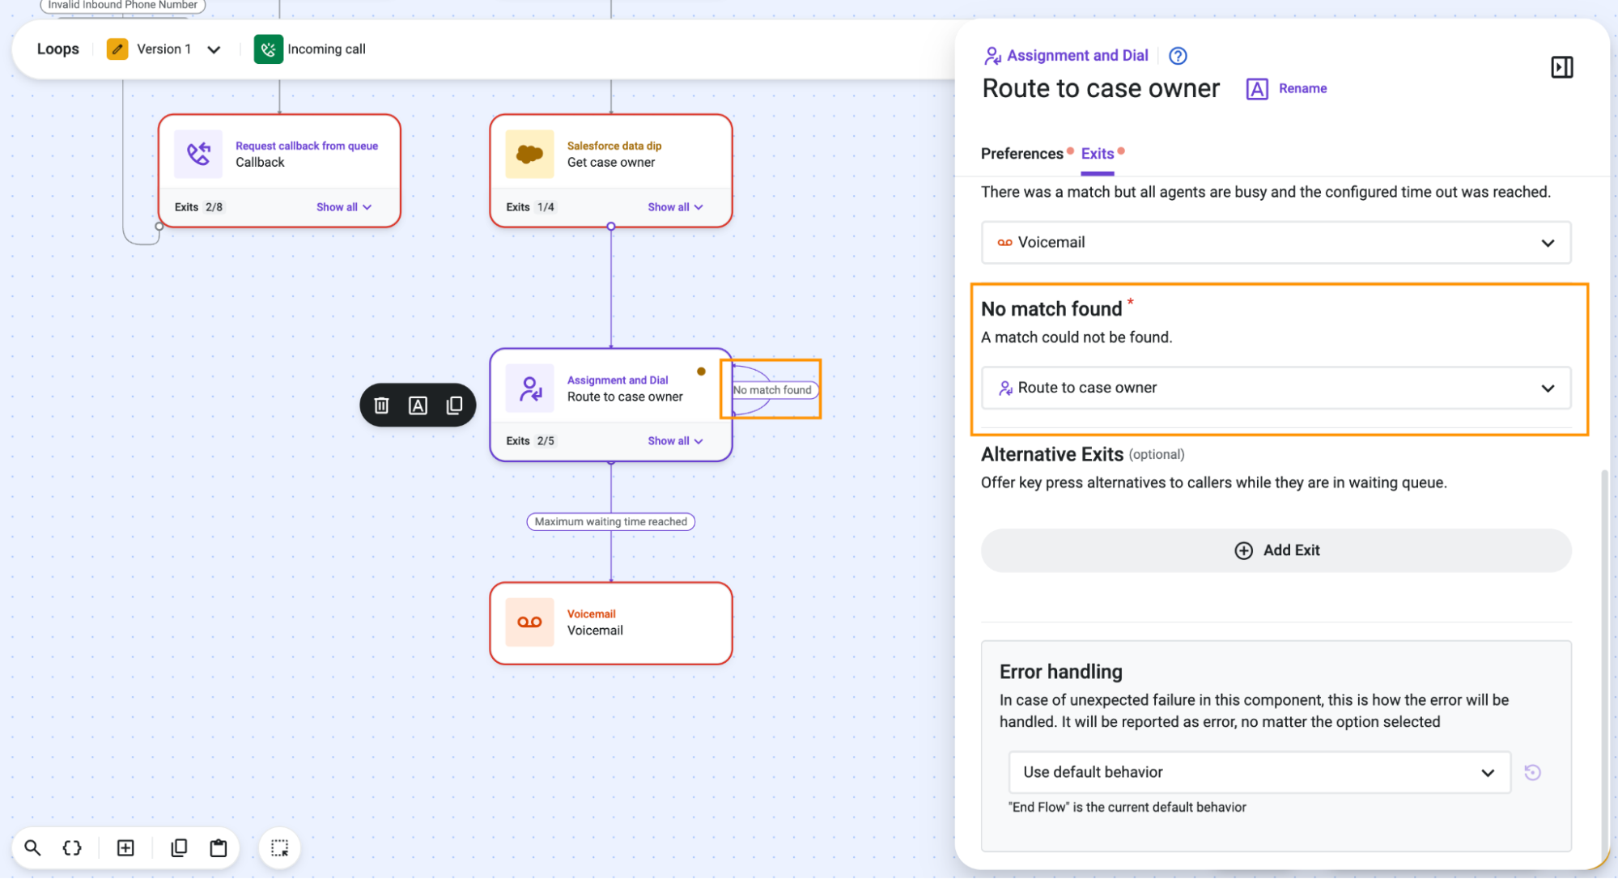Click the Version 1 pencil edit icon

(x=117, y=49)
